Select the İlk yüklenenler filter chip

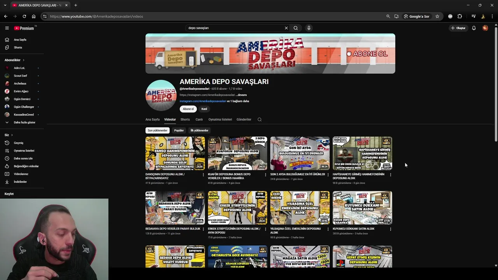(199, 130)
